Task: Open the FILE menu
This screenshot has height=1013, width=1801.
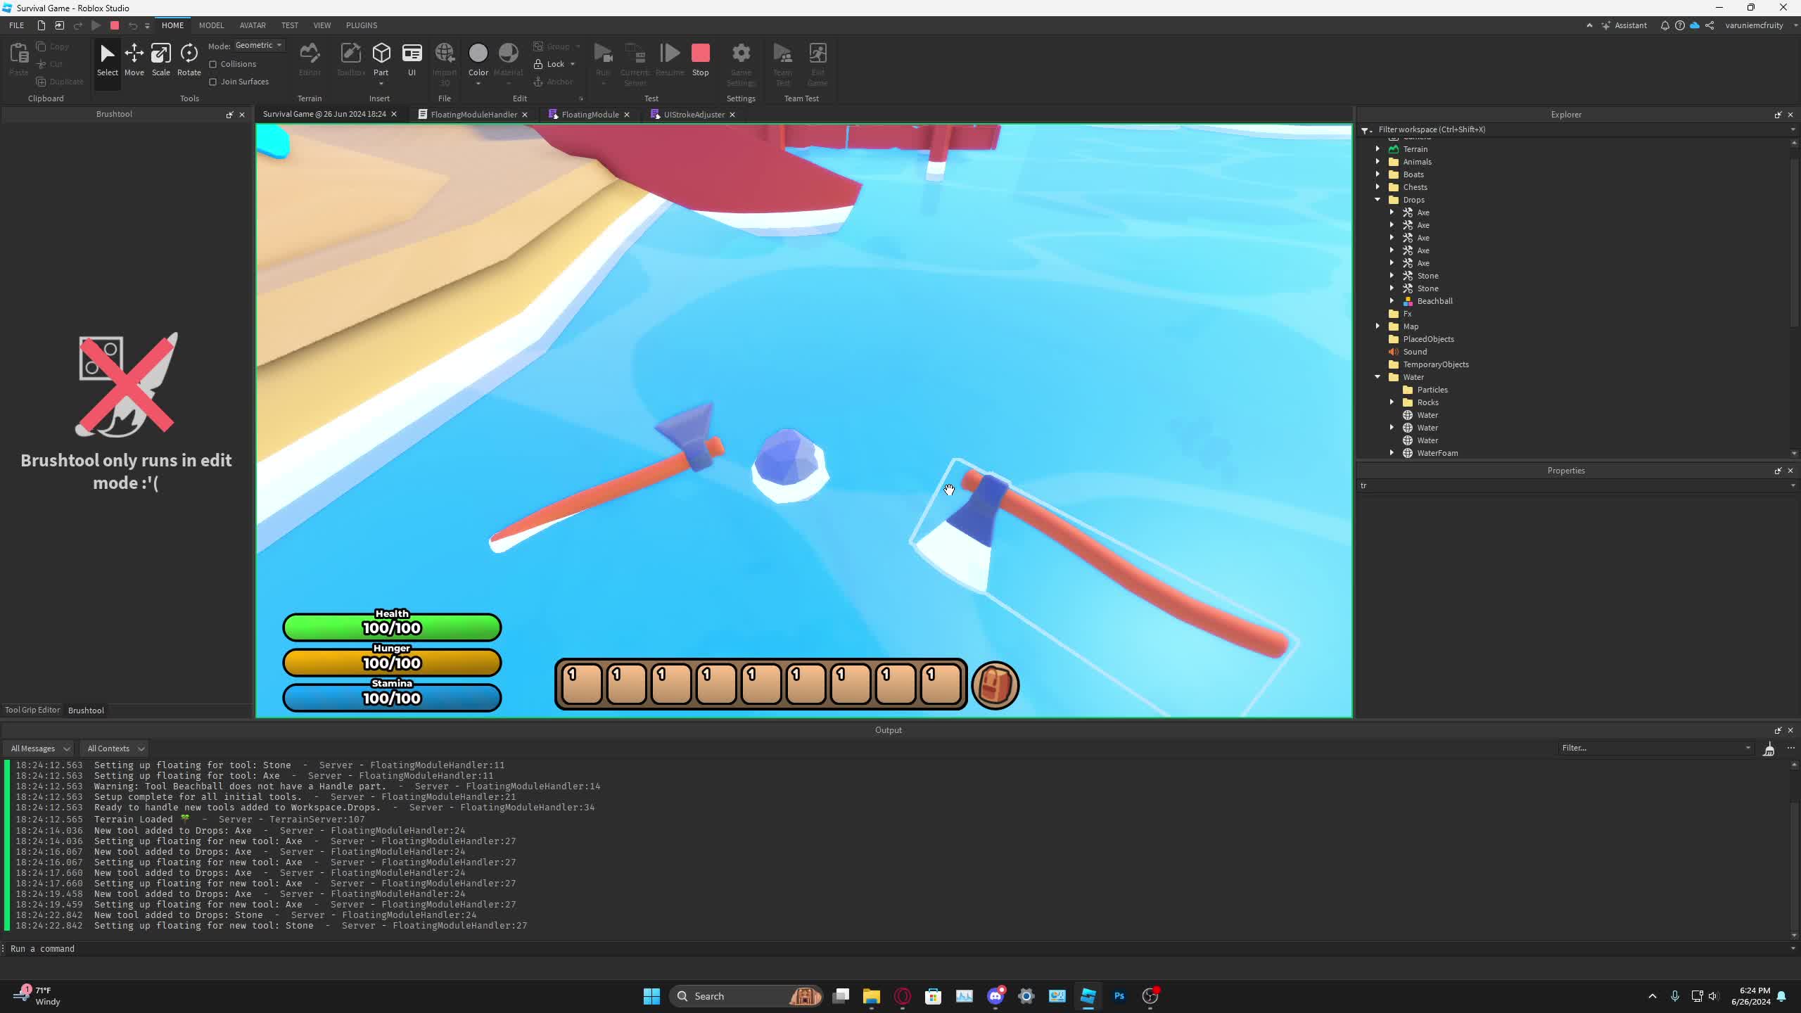Action: [x=16, y=25]
